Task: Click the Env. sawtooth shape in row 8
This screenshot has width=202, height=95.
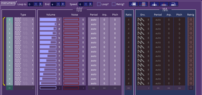Action: (141, 56)
